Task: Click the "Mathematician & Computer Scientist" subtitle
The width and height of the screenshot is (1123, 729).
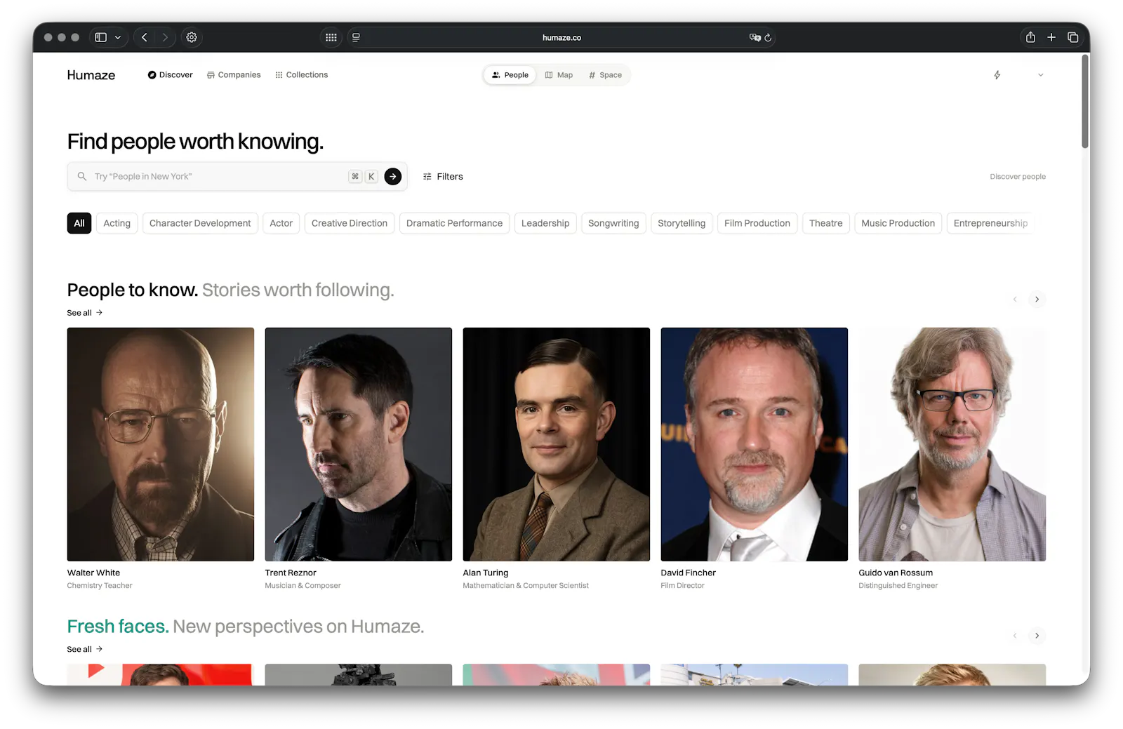Action: click(526, 586)
